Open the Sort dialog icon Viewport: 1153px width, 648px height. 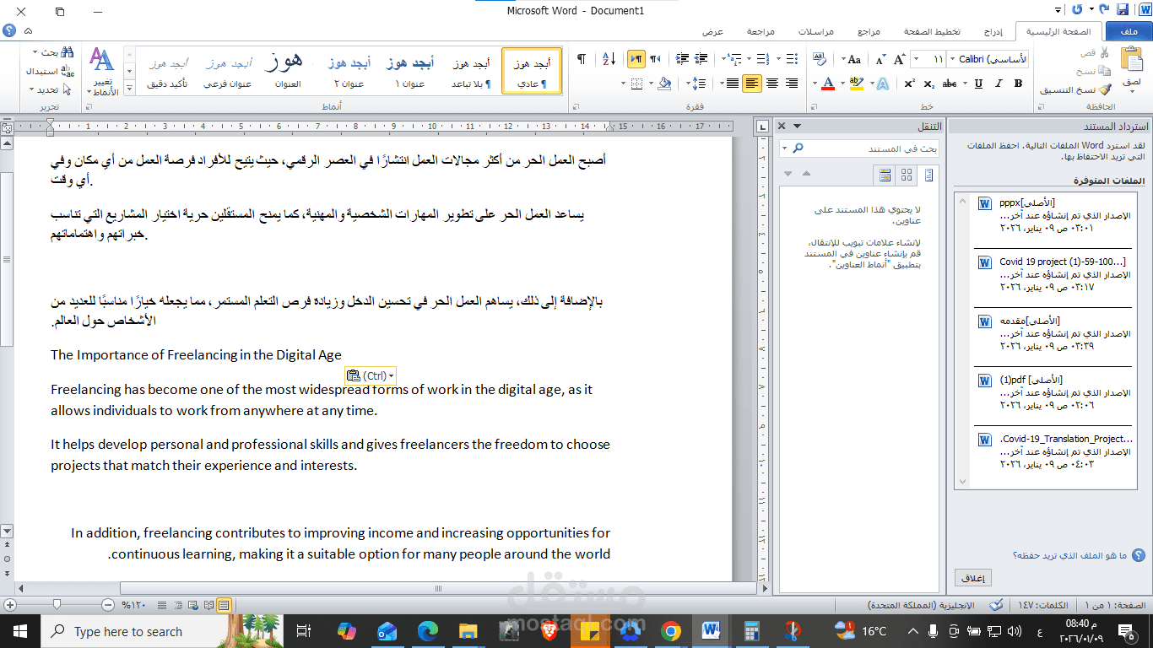pos(609,59)
